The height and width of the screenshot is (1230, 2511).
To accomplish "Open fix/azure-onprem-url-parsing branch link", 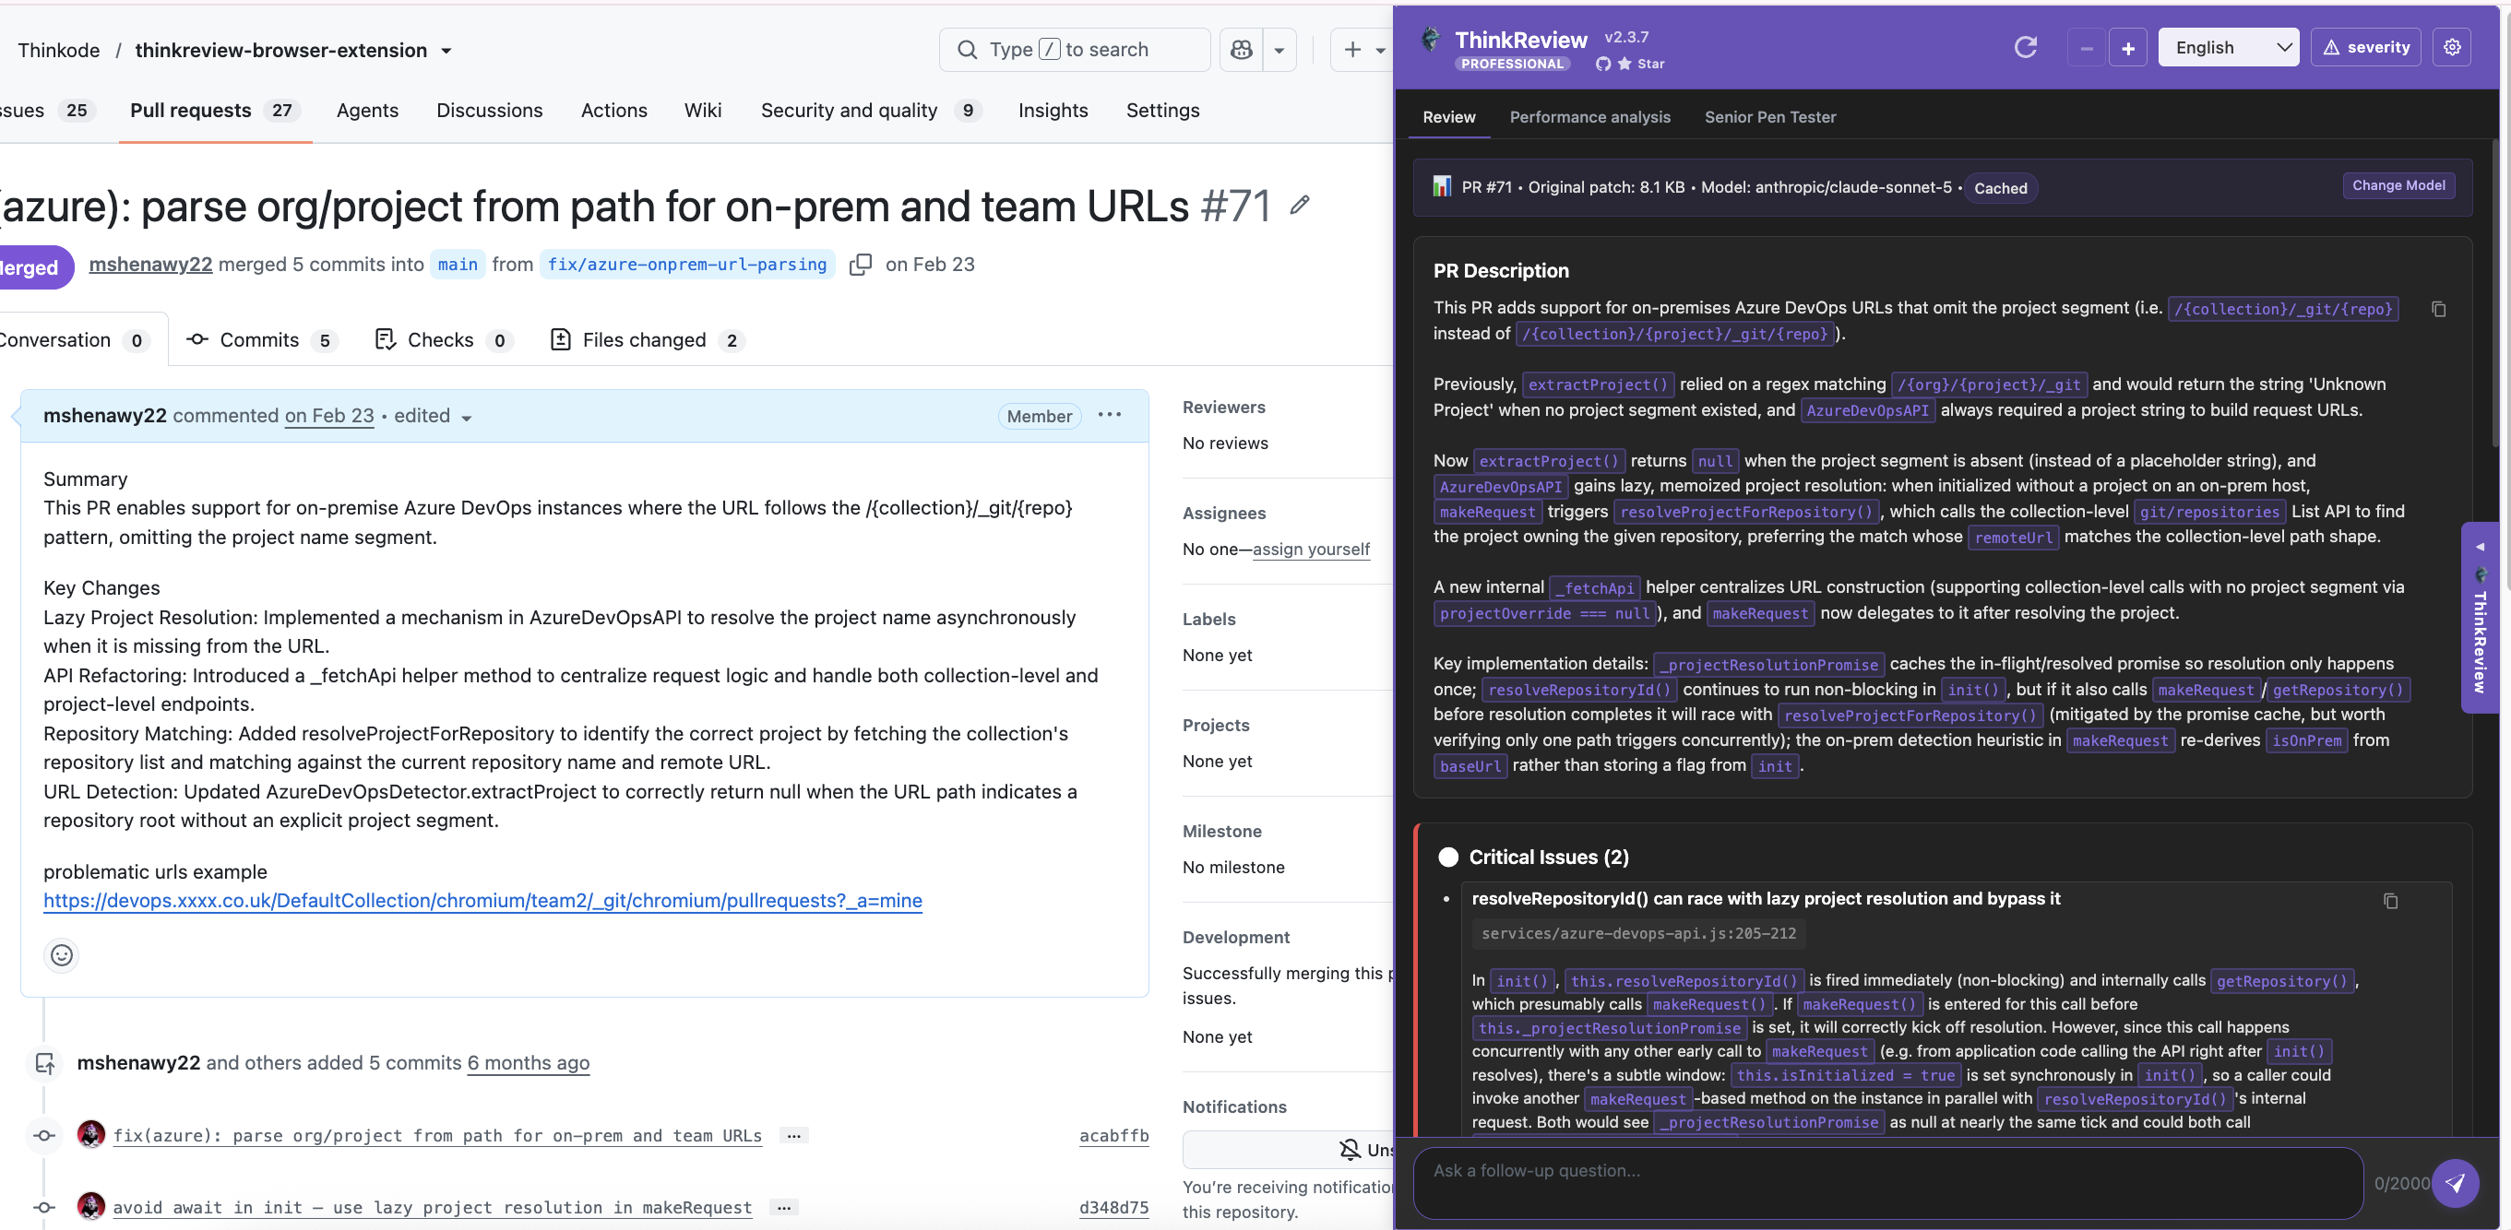I will (x=686, y=264).
